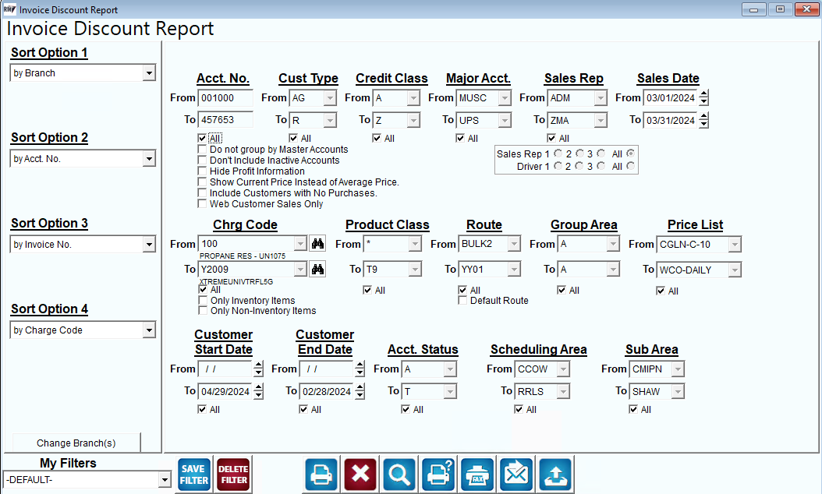
Task: Click the app icon in the title bar
Action: click(x=9, y=9)
